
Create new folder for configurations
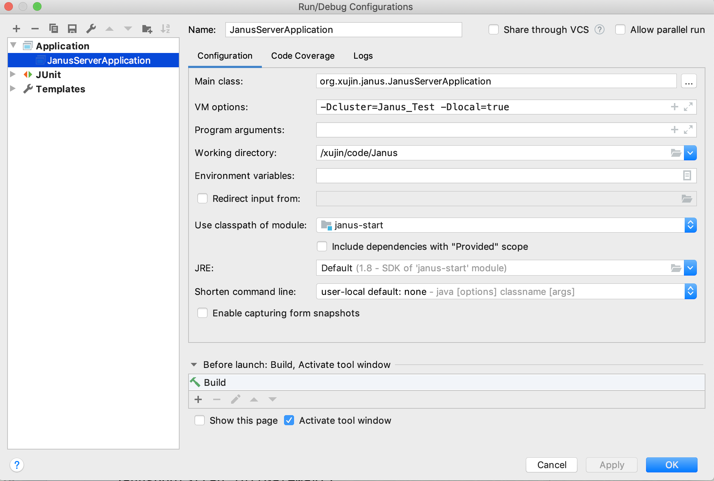[147, 29]
